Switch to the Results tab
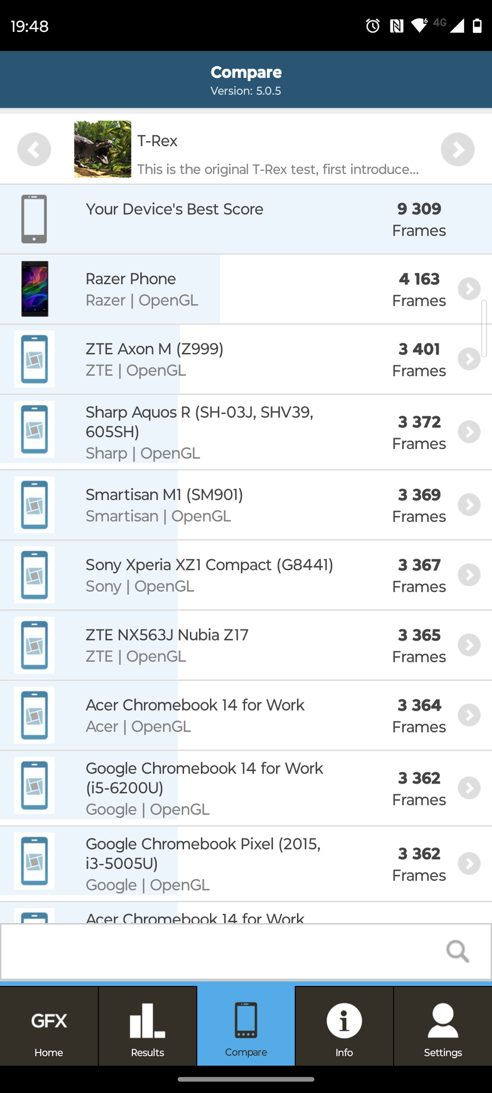The width and height of the screenshot is (492, 1093). pos(148,1026)
